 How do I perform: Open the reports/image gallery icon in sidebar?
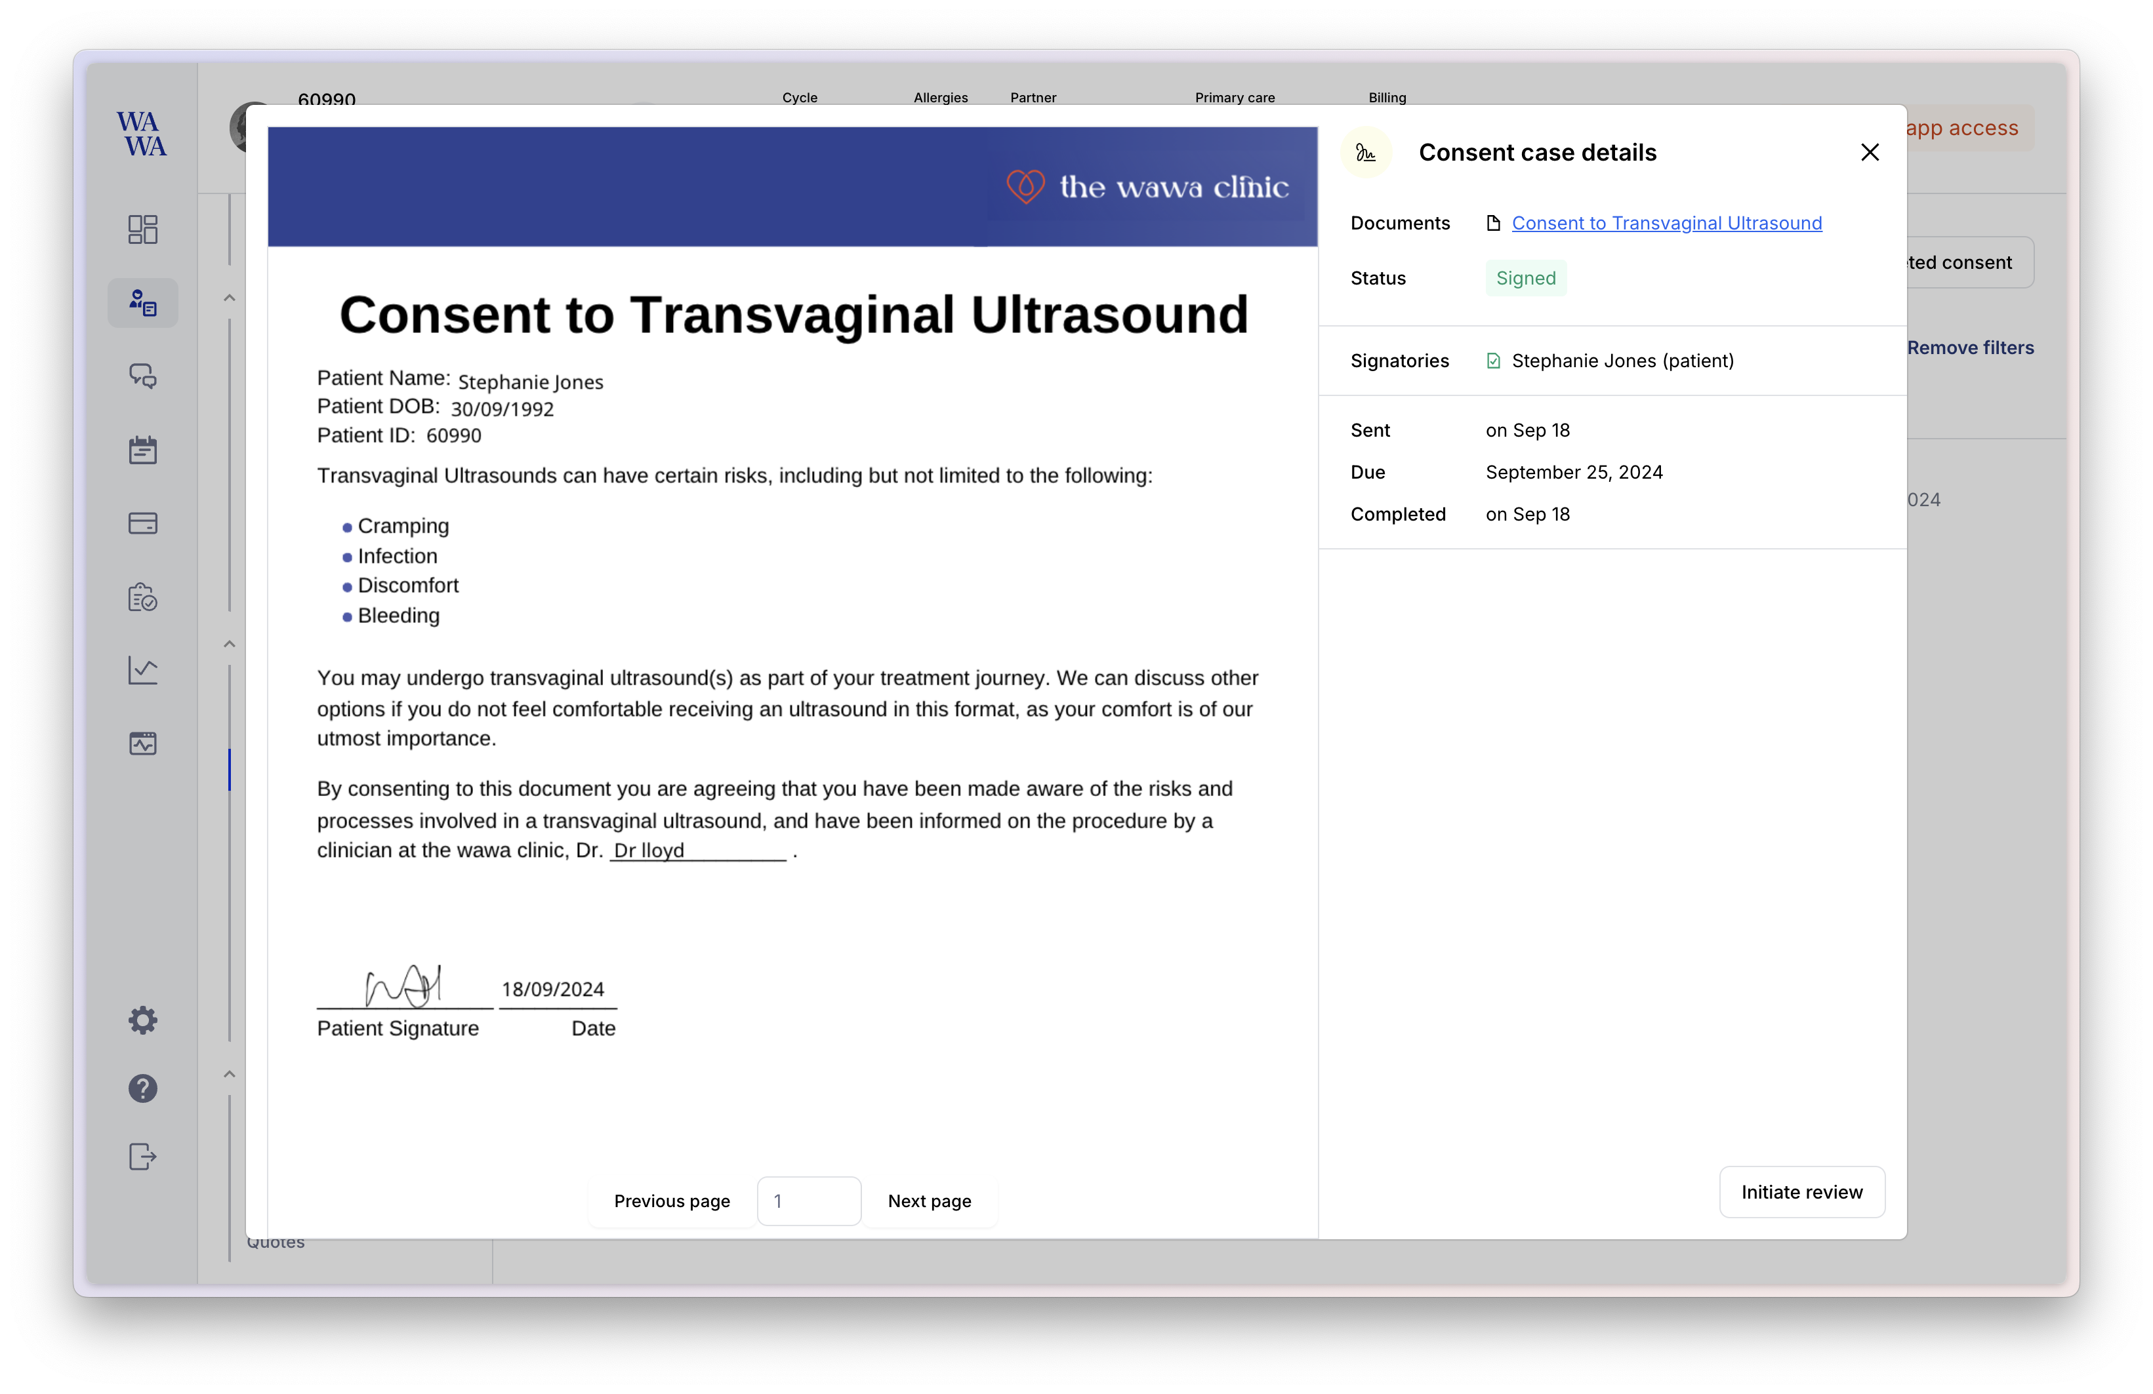(143, 745)
